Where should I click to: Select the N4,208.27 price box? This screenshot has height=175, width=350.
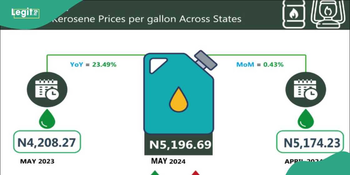[47, 143]
